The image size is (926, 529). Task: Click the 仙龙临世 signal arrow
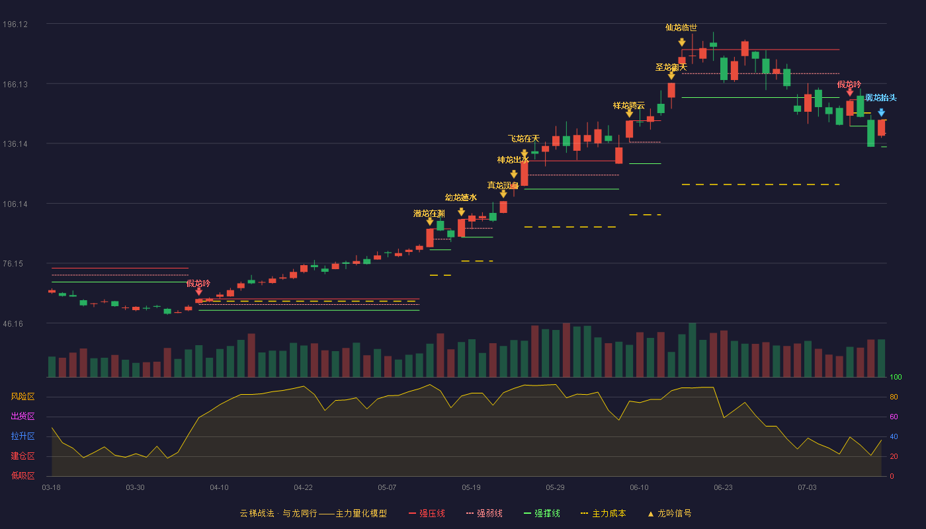682,42
